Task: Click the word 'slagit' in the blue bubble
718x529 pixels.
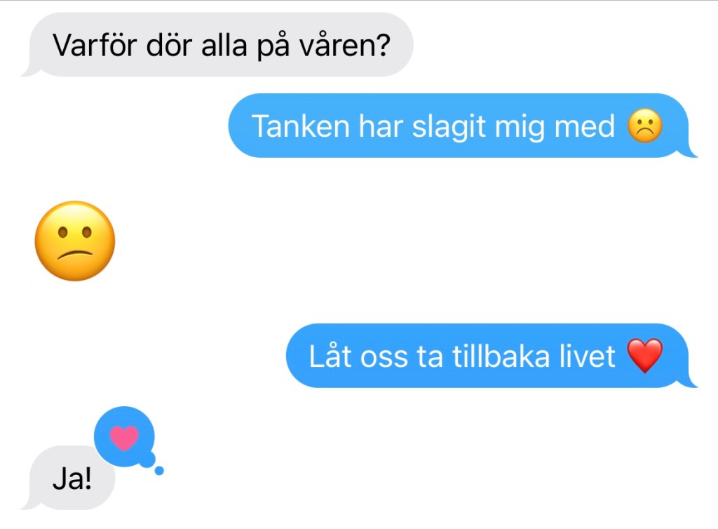Action: tap(449, 127)
